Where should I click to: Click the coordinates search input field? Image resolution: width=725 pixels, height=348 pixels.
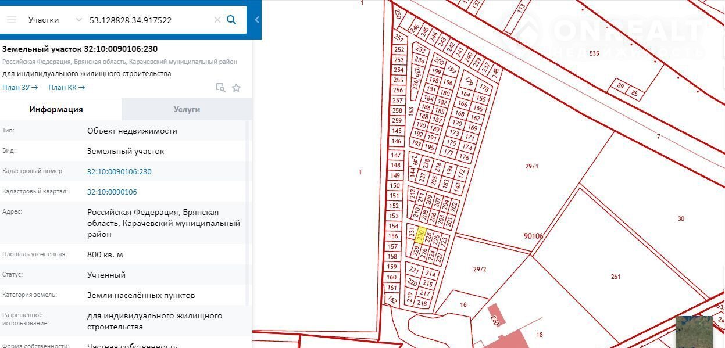pos(148,20)
